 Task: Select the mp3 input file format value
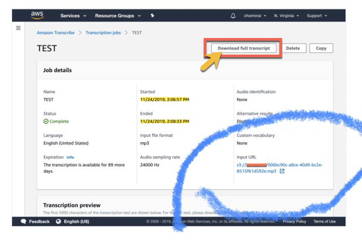coord(144,143)
